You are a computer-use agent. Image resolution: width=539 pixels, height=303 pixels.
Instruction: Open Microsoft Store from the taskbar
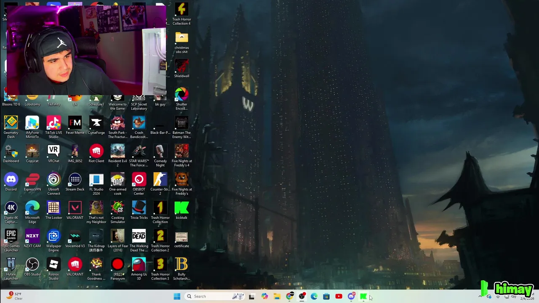pos(326,296)
